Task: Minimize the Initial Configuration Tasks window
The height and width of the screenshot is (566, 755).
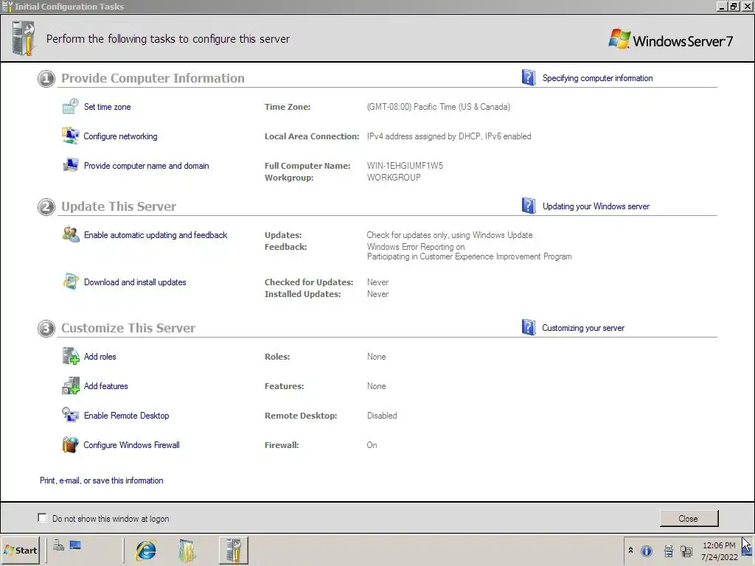Action: pos(722,6)
